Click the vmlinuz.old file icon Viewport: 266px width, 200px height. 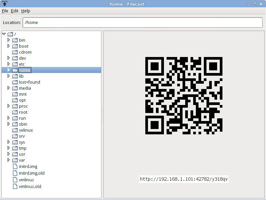(15, 186)
